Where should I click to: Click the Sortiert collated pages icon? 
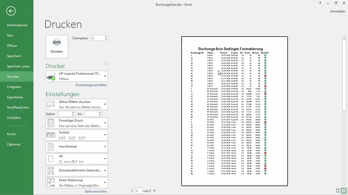tap(51, 135)
